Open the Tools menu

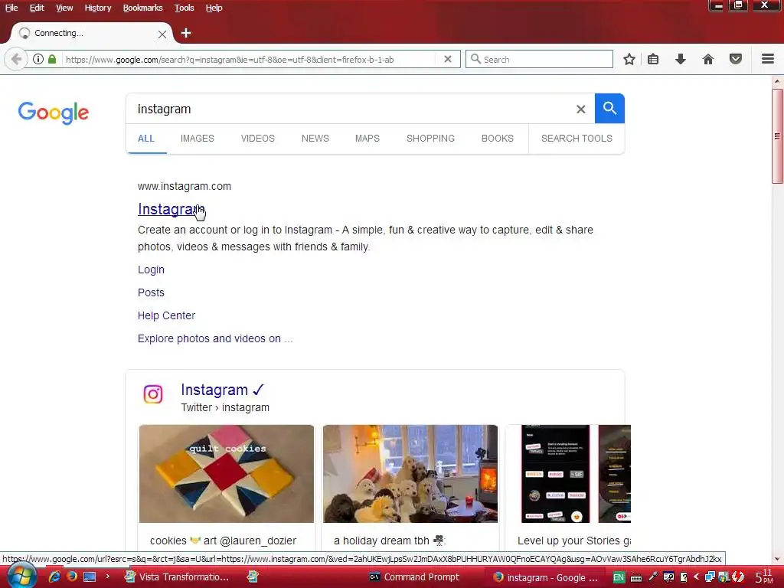tap(184, 8)
